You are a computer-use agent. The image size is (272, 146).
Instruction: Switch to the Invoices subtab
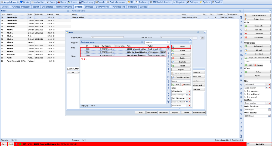pyautogui.click(x=89, y=7)
